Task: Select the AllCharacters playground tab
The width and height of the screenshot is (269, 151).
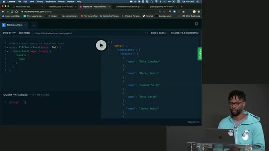Action: (x=15, y=25)
